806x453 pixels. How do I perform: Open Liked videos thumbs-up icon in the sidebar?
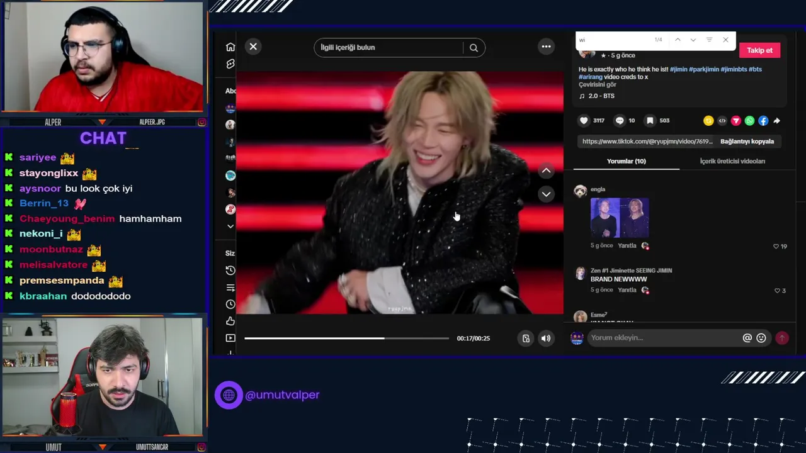(230, 322)
